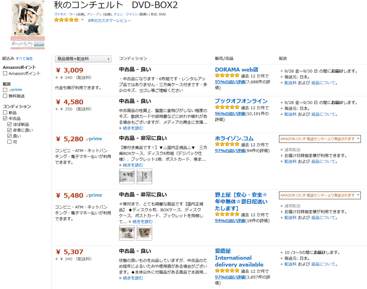Click the prime logo beside ¥5,480
The image size is (367, 289).
[94, 195]
